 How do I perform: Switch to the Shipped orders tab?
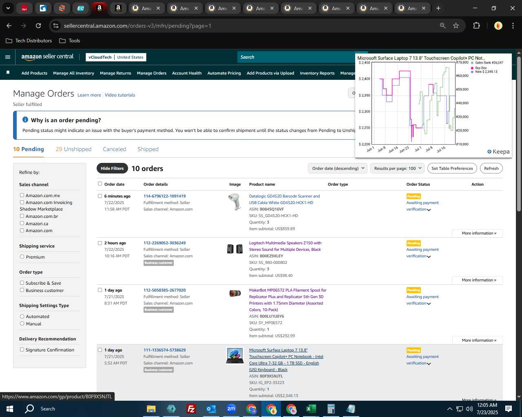[x=148, y=149]
